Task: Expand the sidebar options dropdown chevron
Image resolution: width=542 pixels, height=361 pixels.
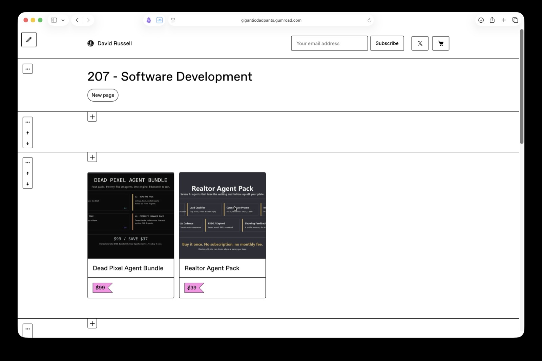Action: pos(63,20)
